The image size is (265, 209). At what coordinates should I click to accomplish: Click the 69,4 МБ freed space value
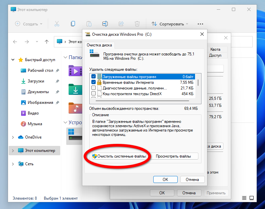pos(191,109)
